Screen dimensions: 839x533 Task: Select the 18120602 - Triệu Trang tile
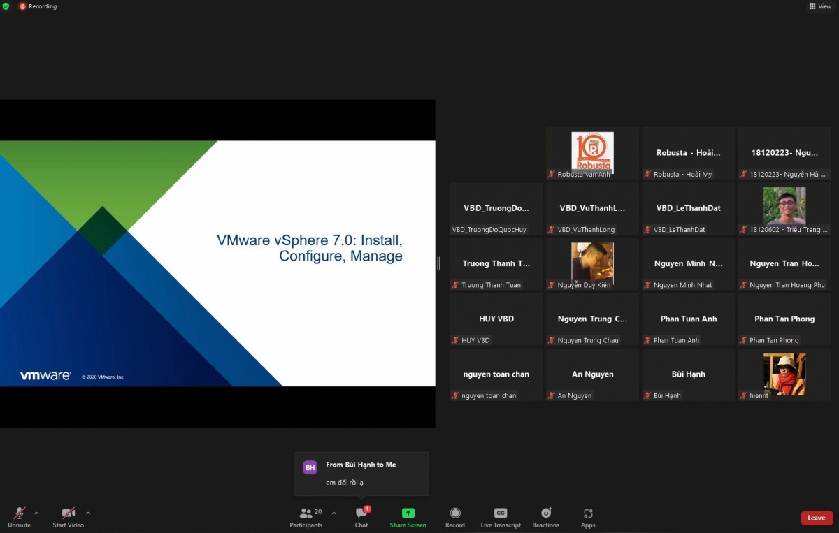tap(784, 208)
